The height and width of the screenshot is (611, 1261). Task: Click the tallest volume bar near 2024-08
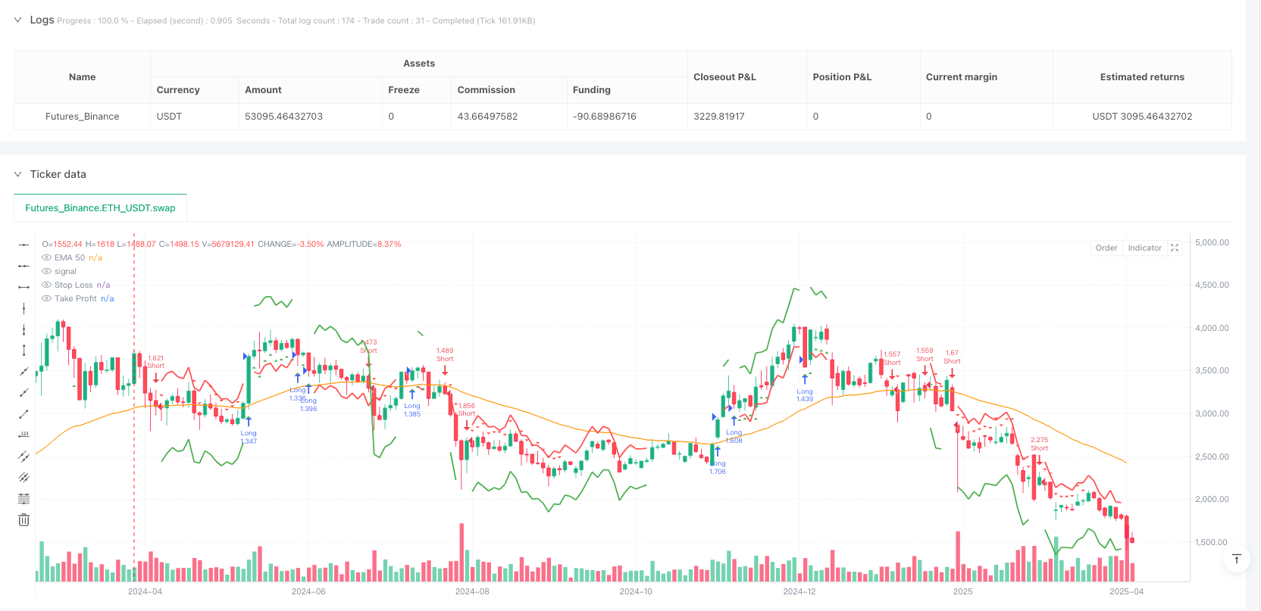click(x=462, y=552)
